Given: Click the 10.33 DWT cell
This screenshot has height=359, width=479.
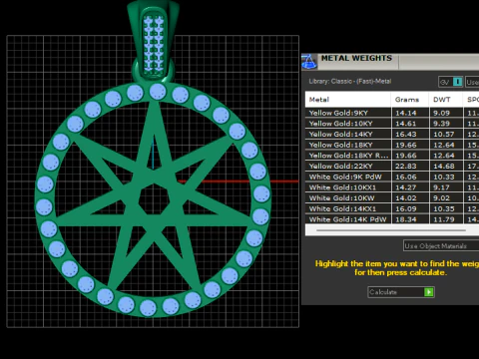Looking at the screenshot, I should (446, 177).
